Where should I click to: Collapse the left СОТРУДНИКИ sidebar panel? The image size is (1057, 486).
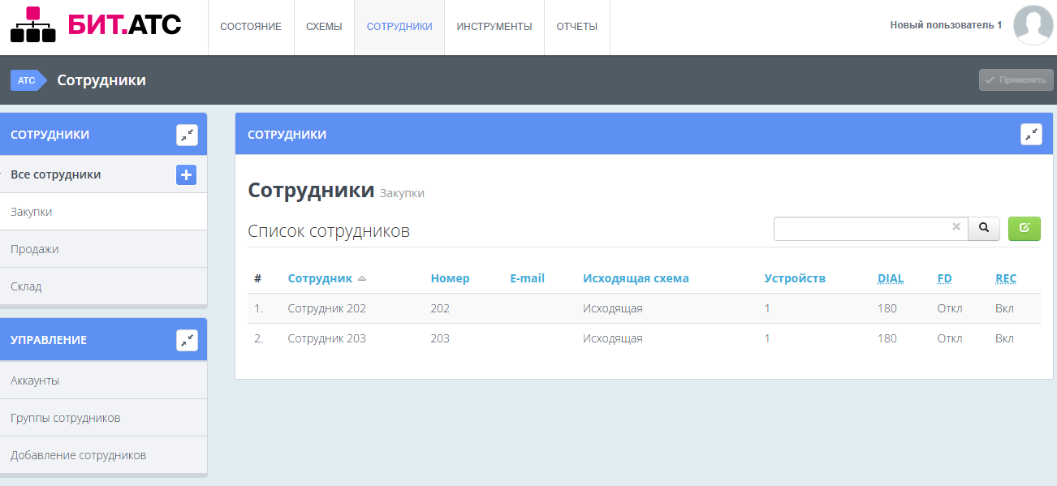[188, 134]
